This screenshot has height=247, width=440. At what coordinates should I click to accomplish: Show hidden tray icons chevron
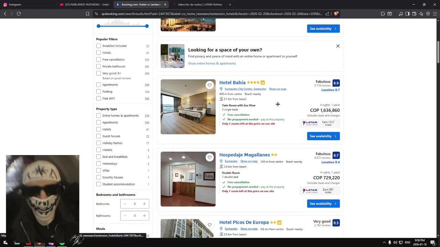pyautogui.click(x=384, y=243)
